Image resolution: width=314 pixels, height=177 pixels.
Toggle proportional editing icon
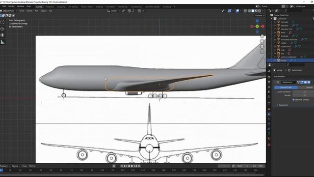click(139, 11)
